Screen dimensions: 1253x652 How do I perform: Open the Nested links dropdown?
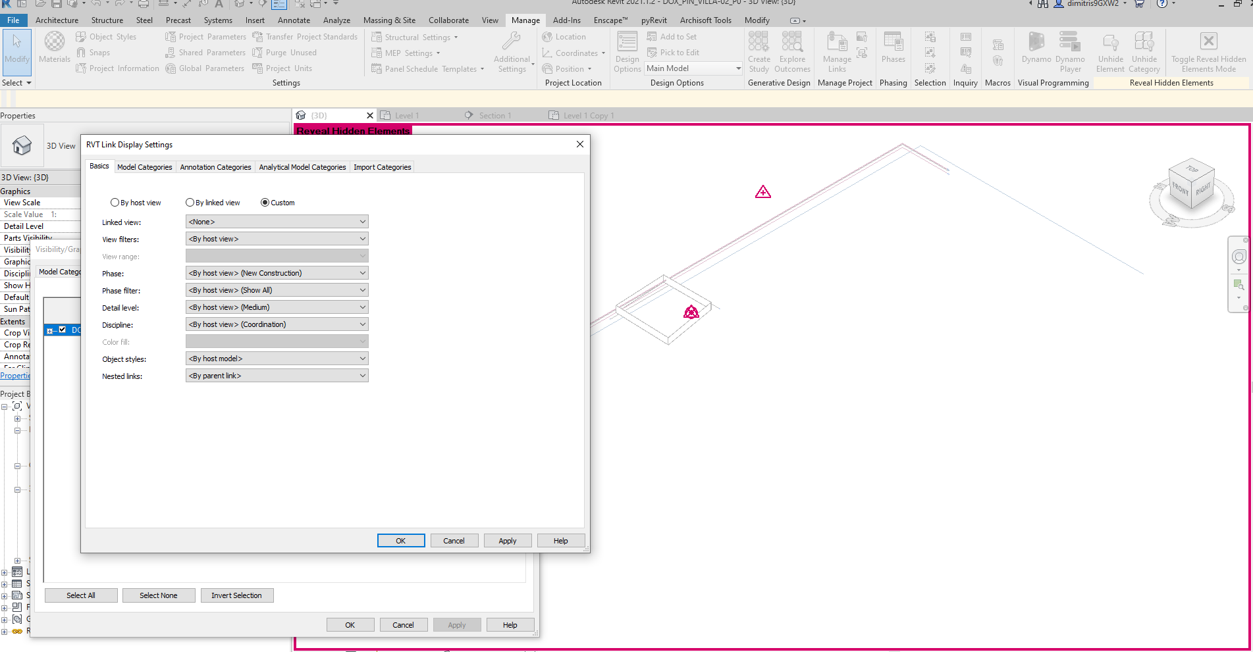click(361, 375)
